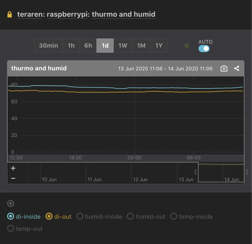Enable the temp-out series
Image resolution: width=252 pixels, height=244 pixels.
pos(11,229)
